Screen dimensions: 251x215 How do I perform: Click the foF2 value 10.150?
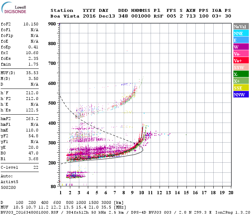31,24
